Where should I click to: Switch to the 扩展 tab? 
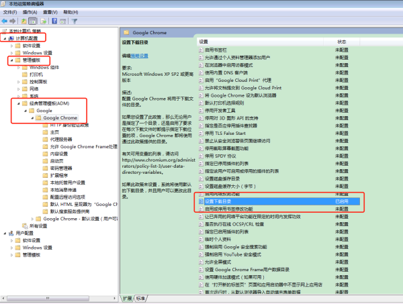(x=128, y=298)
